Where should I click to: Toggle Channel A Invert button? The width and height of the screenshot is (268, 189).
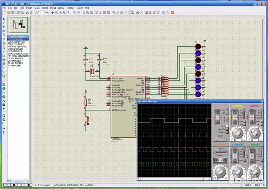coord(245,122)
